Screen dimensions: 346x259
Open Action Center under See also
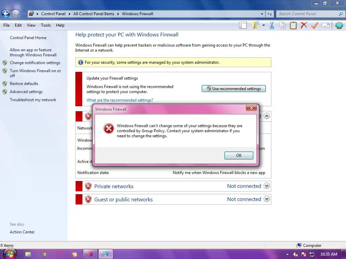22,232
